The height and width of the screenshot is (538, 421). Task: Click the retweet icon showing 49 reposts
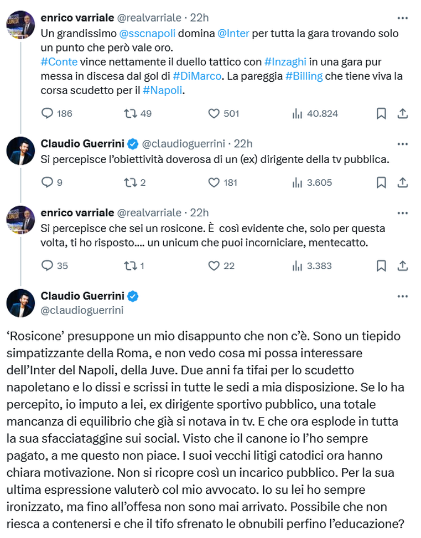(129, 113)
